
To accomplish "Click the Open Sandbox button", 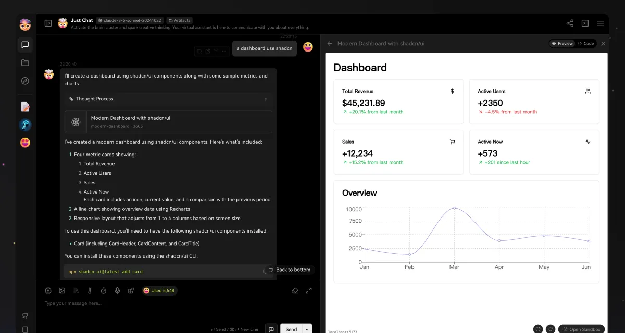I will click(x=582, y=329).
